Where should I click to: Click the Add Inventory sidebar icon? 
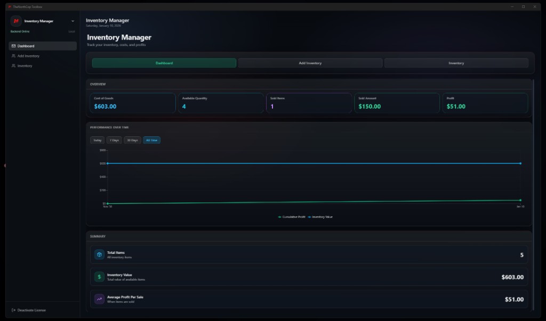[13, 56]
